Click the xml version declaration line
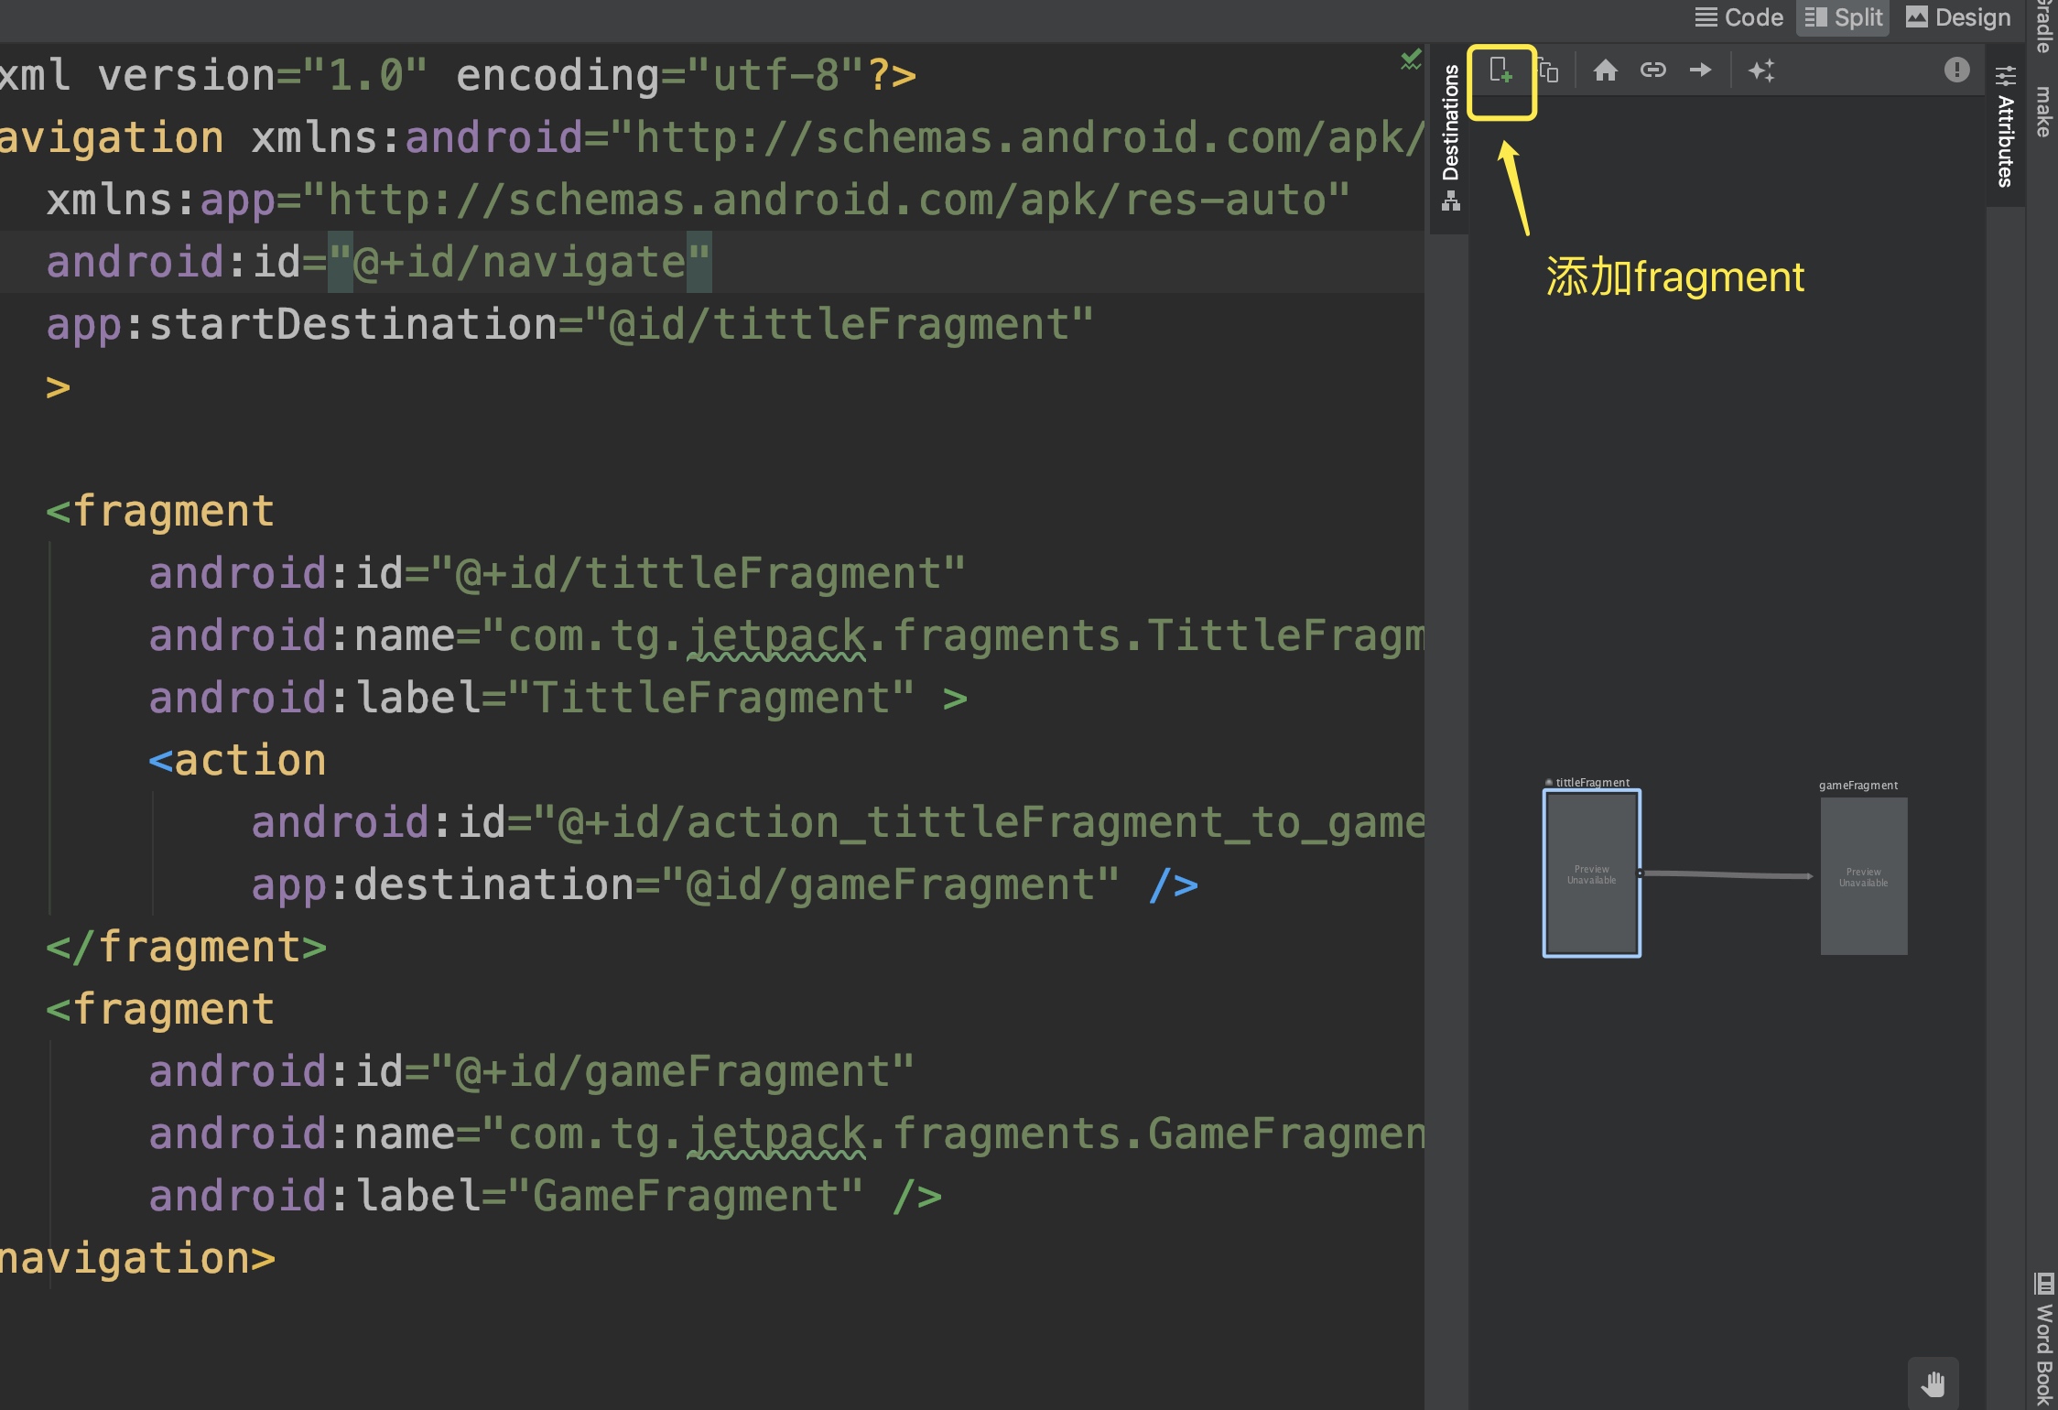Viewport: 2058px width, 1410px height. pos(458,76)
